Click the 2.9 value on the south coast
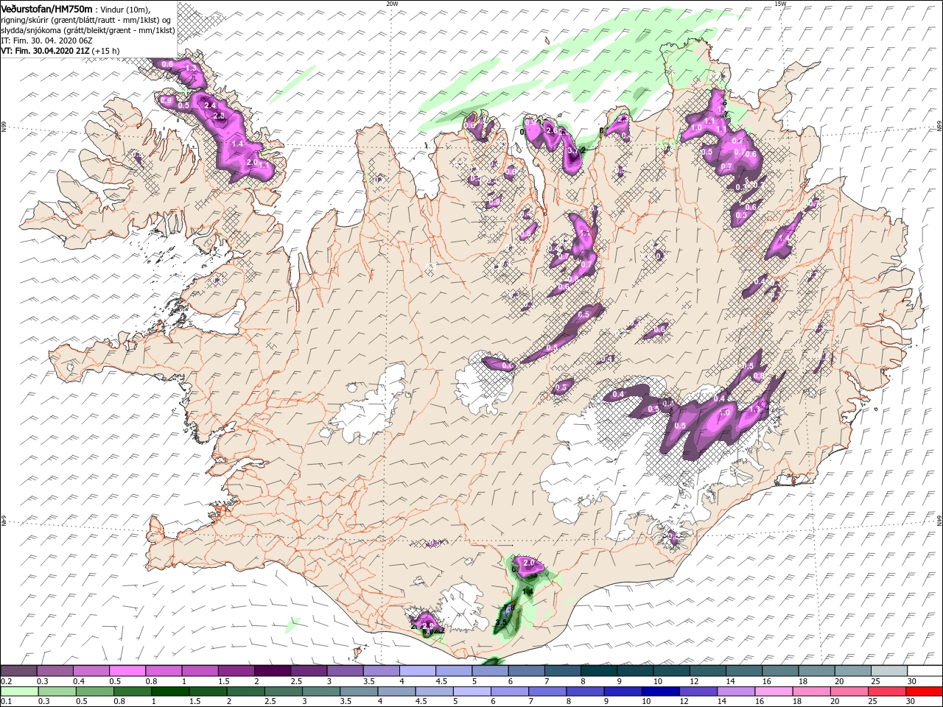Viewport: 943px width, 707px height. [428, 625]
